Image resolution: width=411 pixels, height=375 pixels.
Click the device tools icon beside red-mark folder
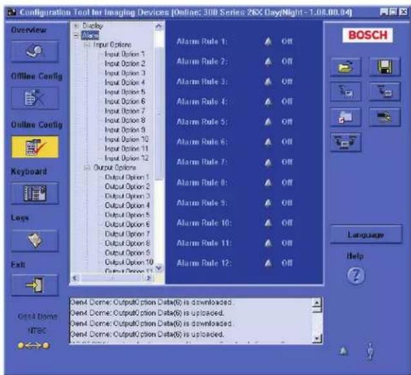(385, 117)
